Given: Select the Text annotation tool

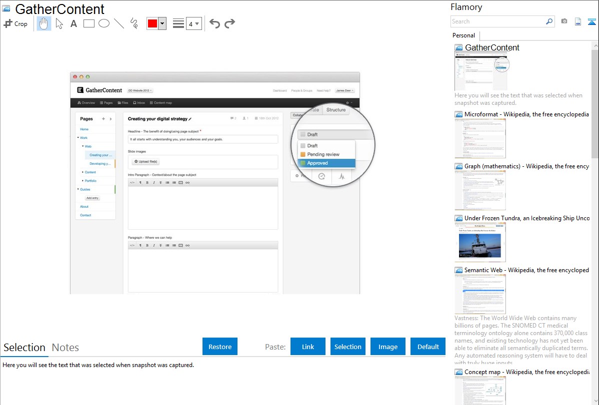Looking at the screenshot, I should tap(73, 23).
